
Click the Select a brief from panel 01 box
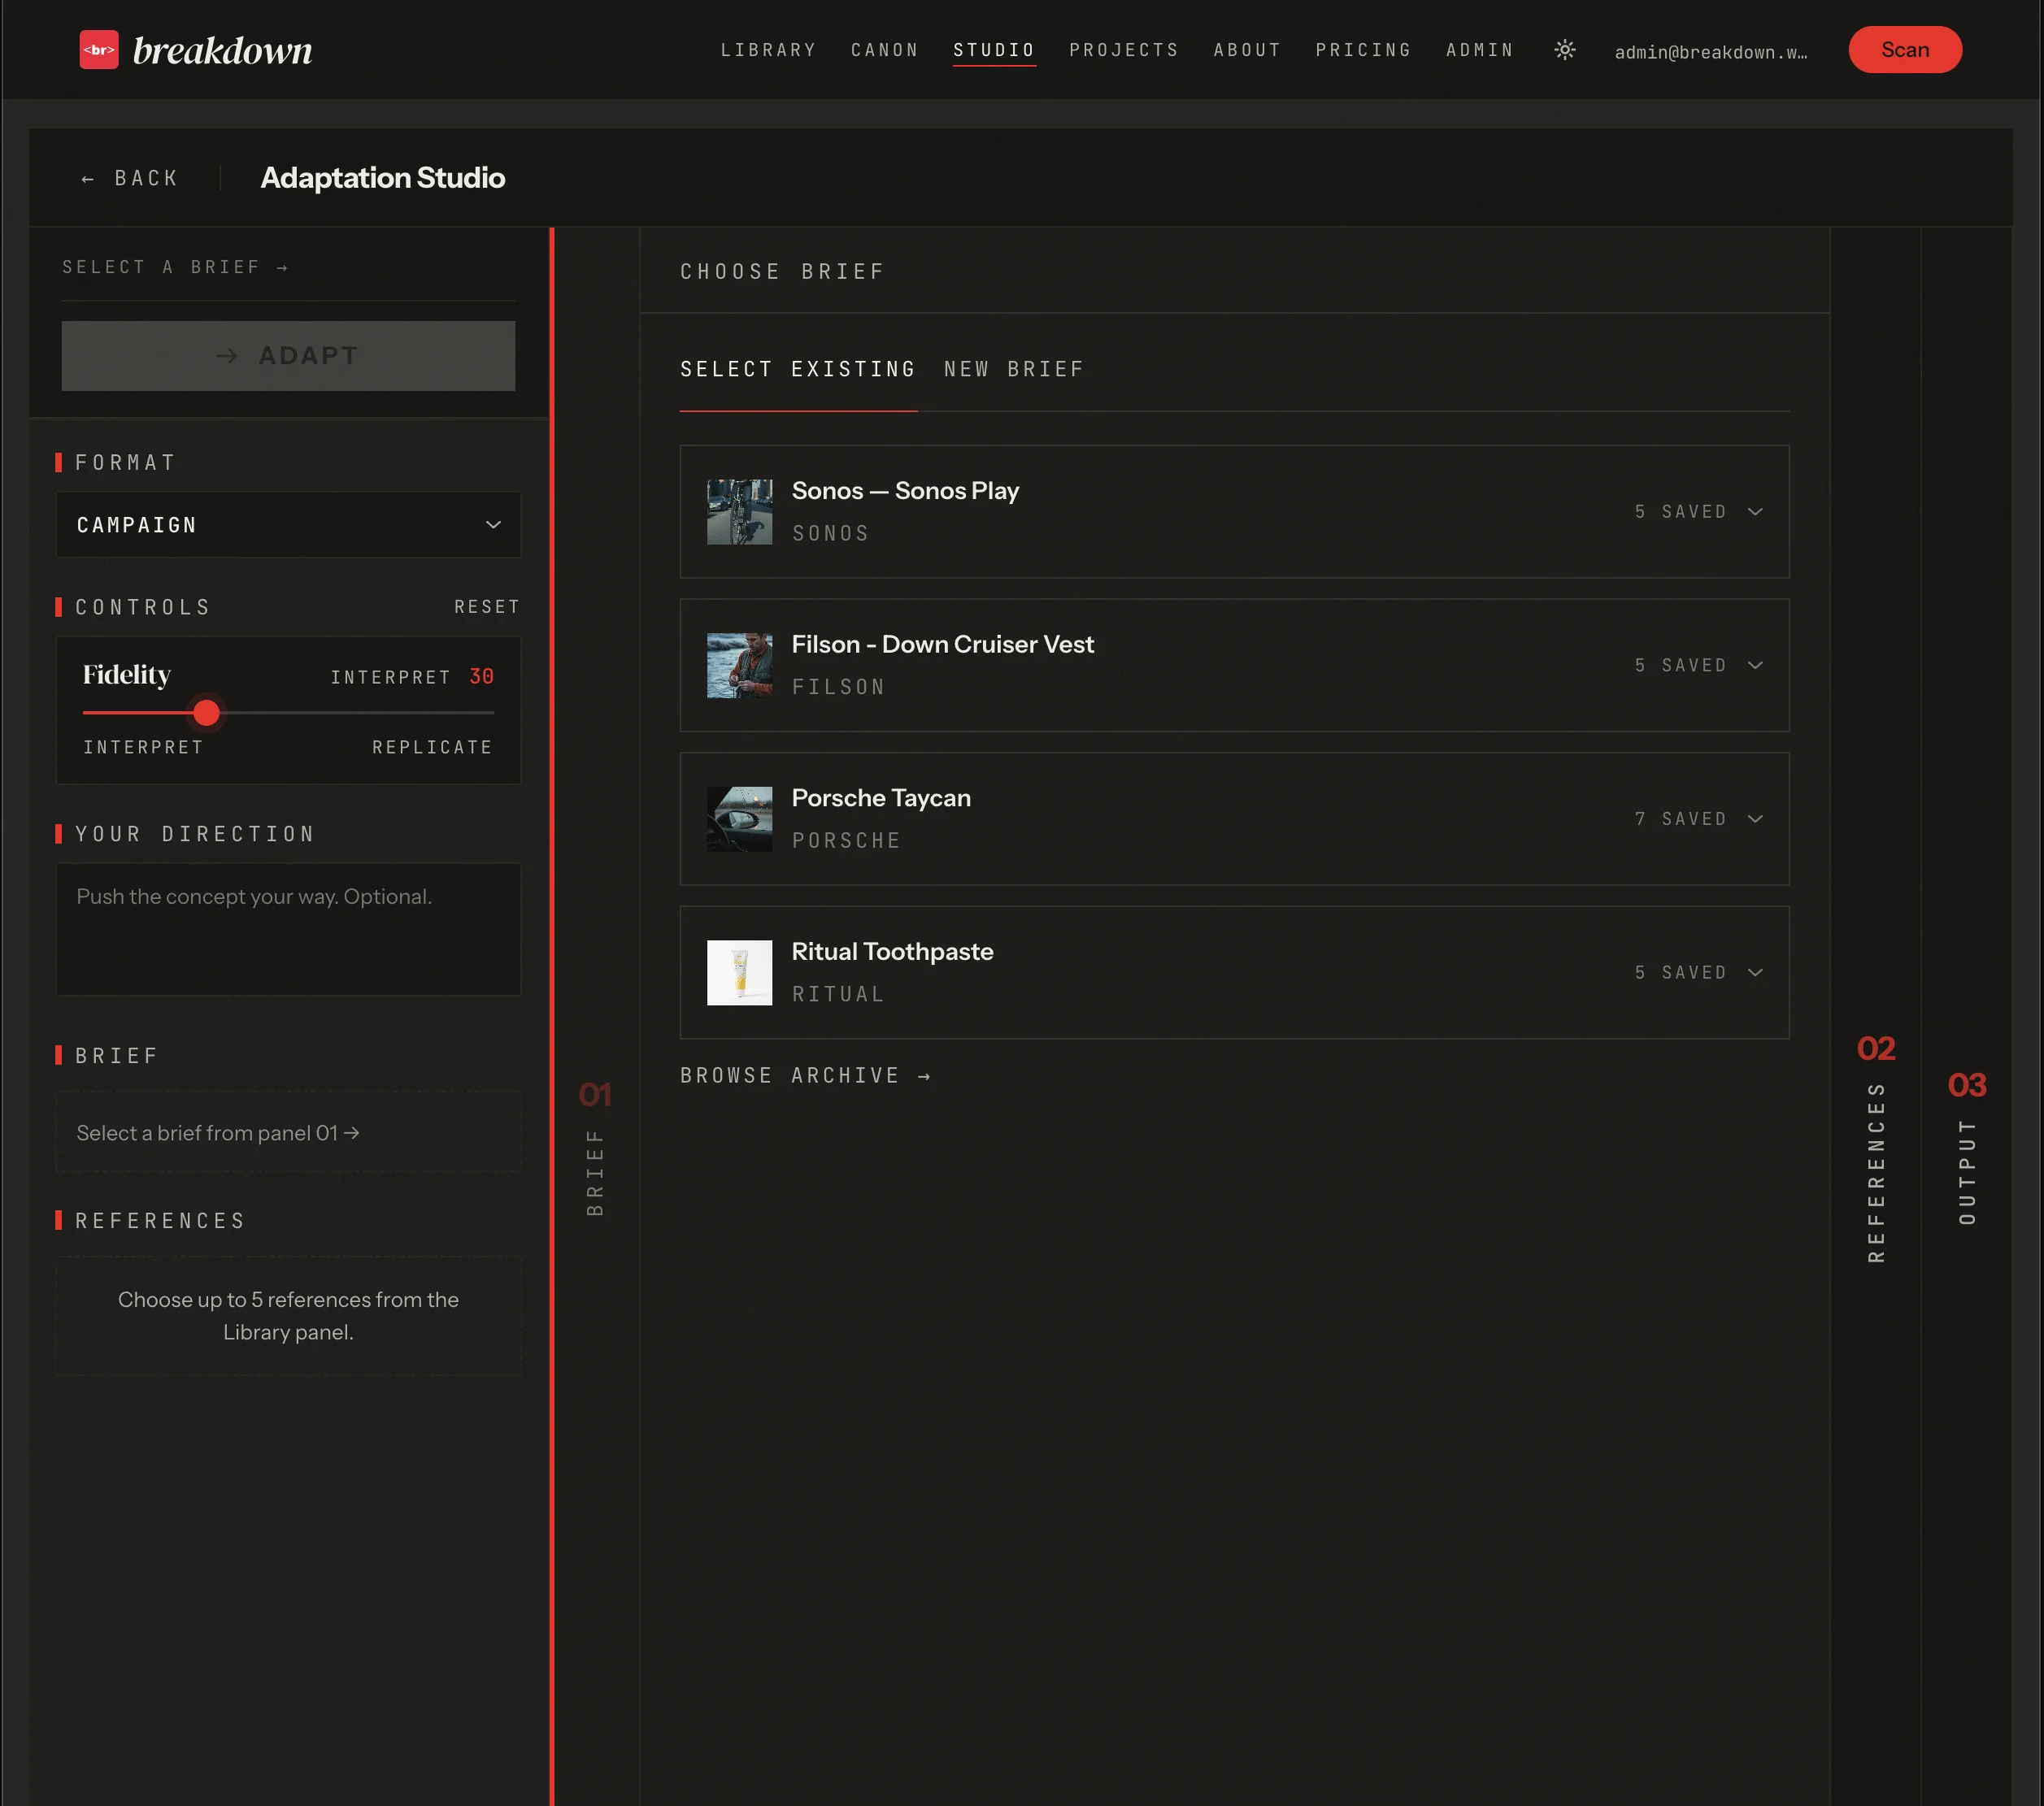click(288, 1132)
